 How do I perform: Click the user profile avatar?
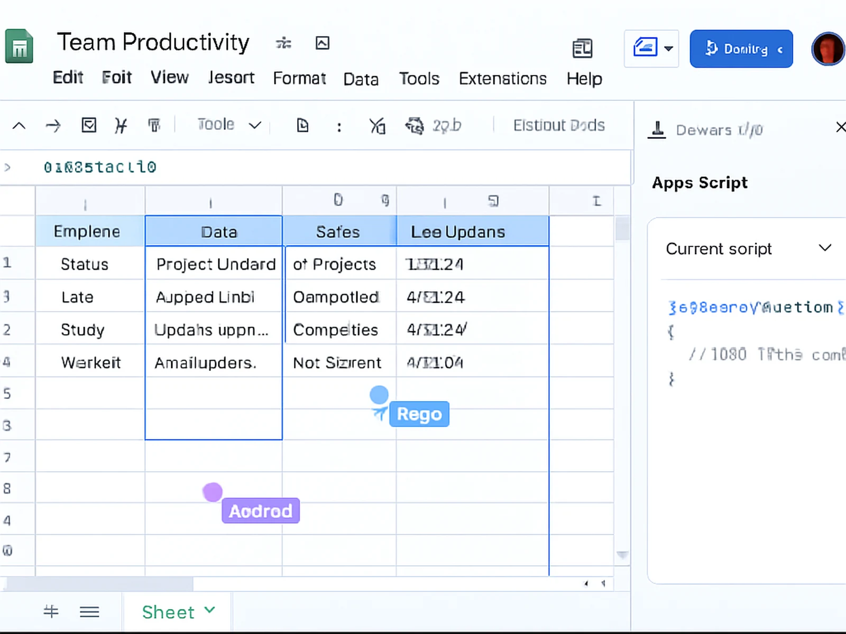click(x=827, y=49)
